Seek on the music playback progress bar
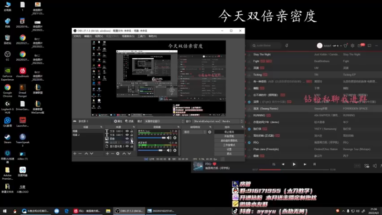The height and width of the screenshot is (215, 382). point(294,170)
